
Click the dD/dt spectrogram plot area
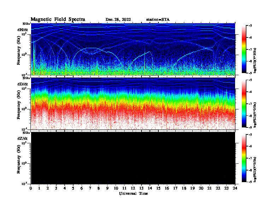pyautogui.click(x=133, y=104)
